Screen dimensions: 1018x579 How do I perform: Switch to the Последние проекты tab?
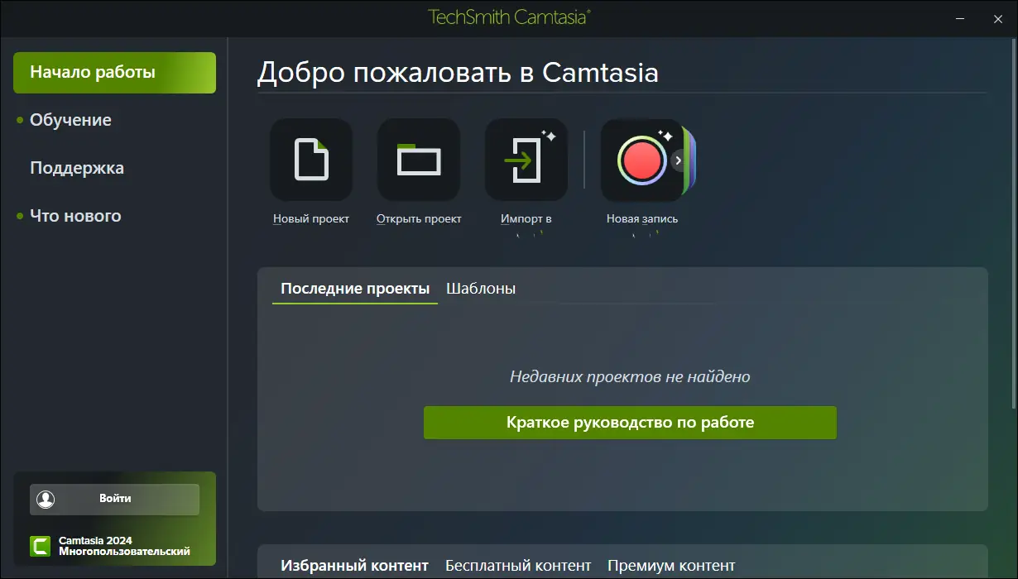tap(355, 289)
